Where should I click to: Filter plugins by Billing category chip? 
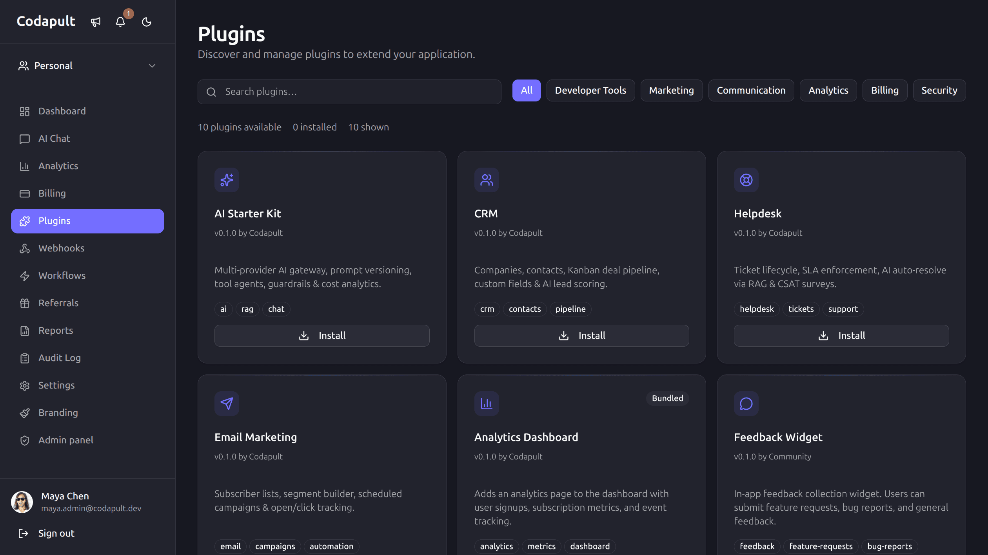pos(884,90)
